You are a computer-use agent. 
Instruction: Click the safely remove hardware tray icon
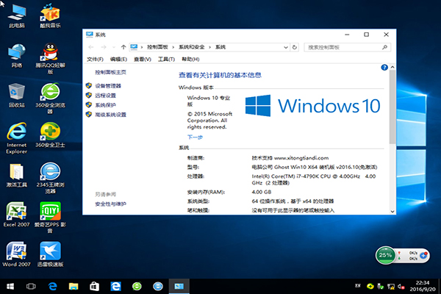381,287
